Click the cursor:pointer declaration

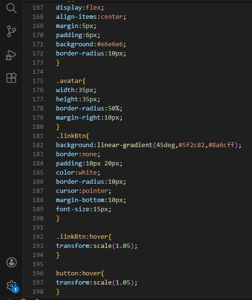click(84, 191)
